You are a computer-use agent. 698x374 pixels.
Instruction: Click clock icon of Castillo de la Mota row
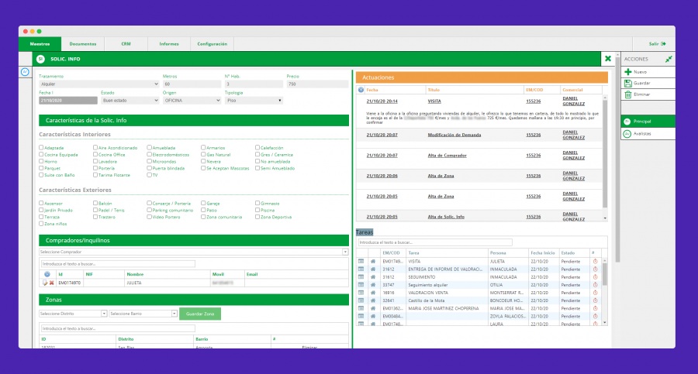(x=595, y=300)
